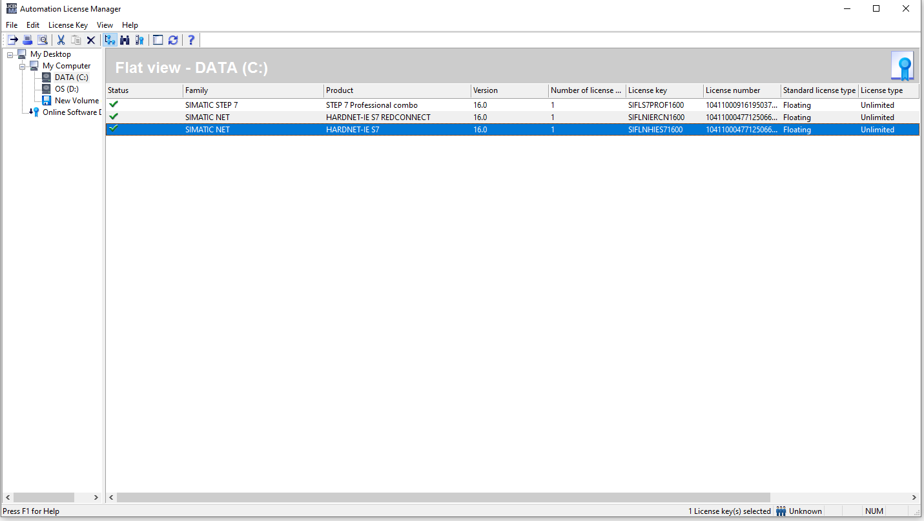This screenshot has width=924, height=521.
Task: Click the Transfer license key toolbar icon
Action: 13,40
